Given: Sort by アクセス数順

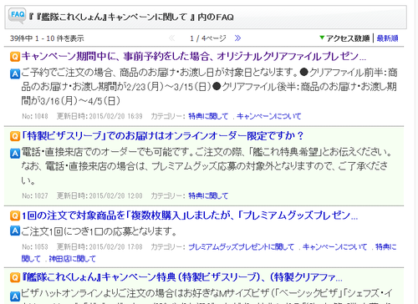Looking at the screenshot, I should coord(348,38).
